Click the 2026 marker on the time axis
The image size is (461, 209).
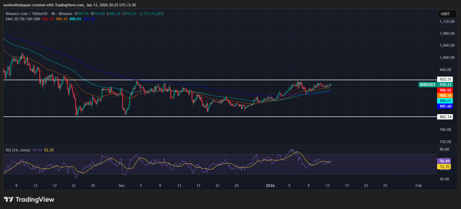[271, 185]
